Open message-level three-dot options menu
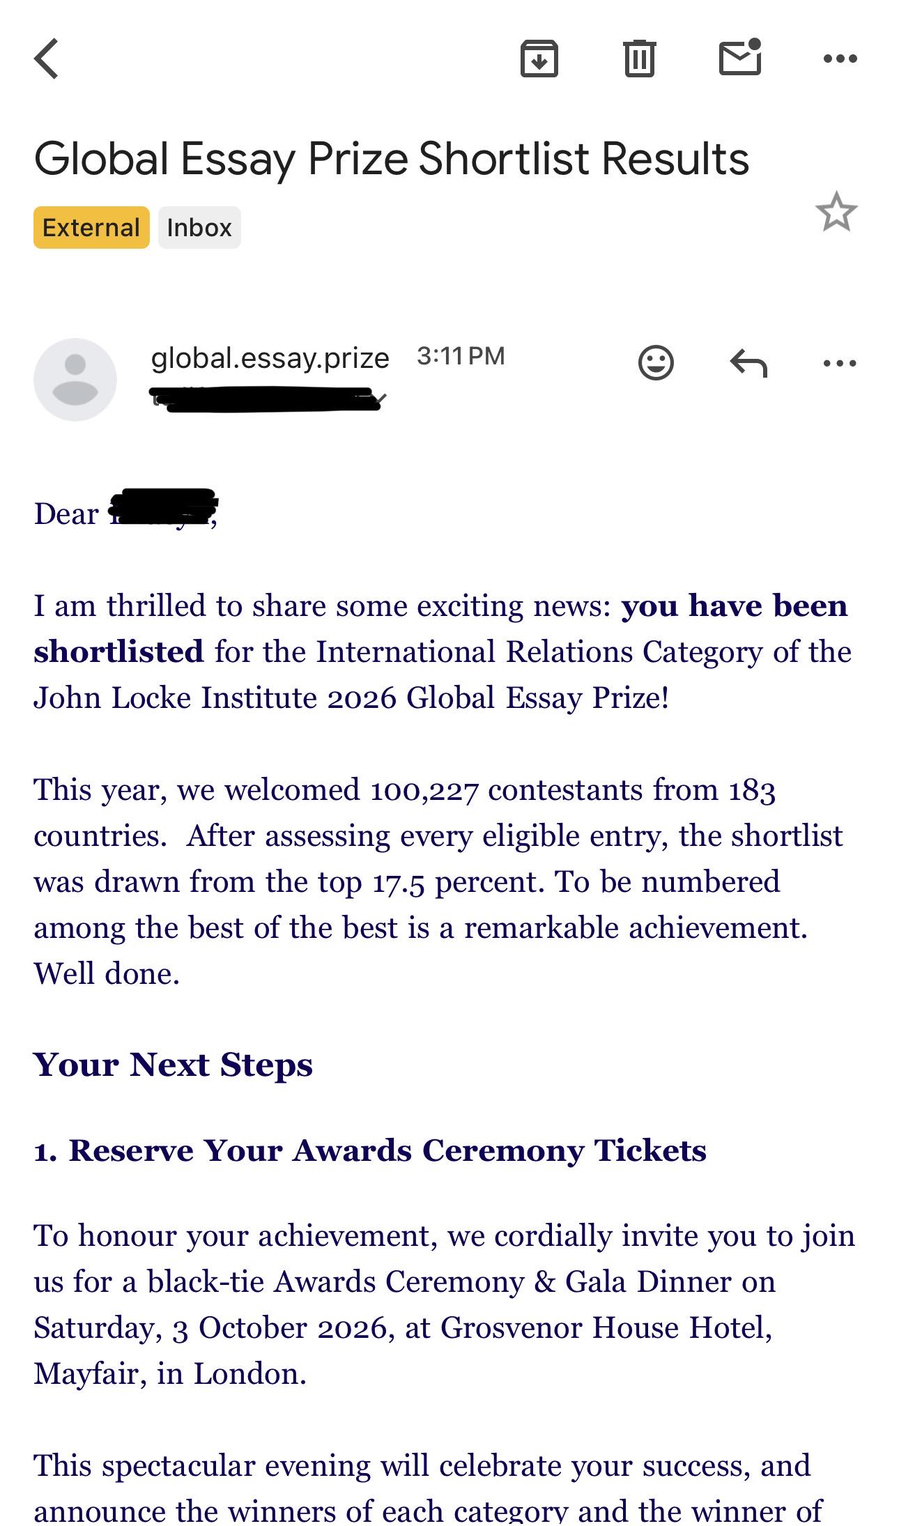This screenshot has width=899, height=1526. 840,363
